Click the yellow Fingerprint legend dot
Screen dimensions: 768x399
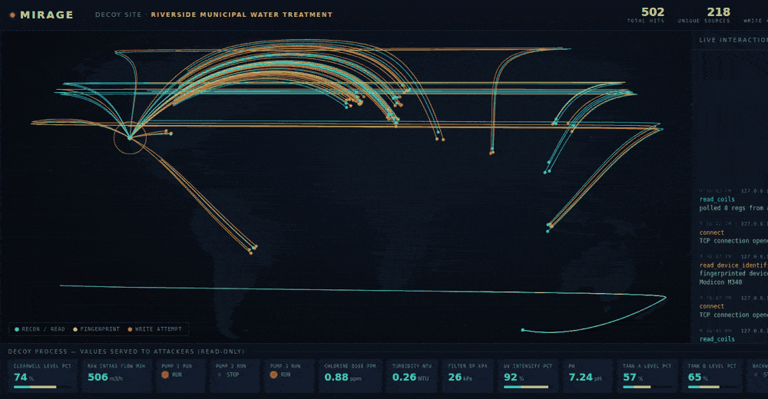coord(75,329)
